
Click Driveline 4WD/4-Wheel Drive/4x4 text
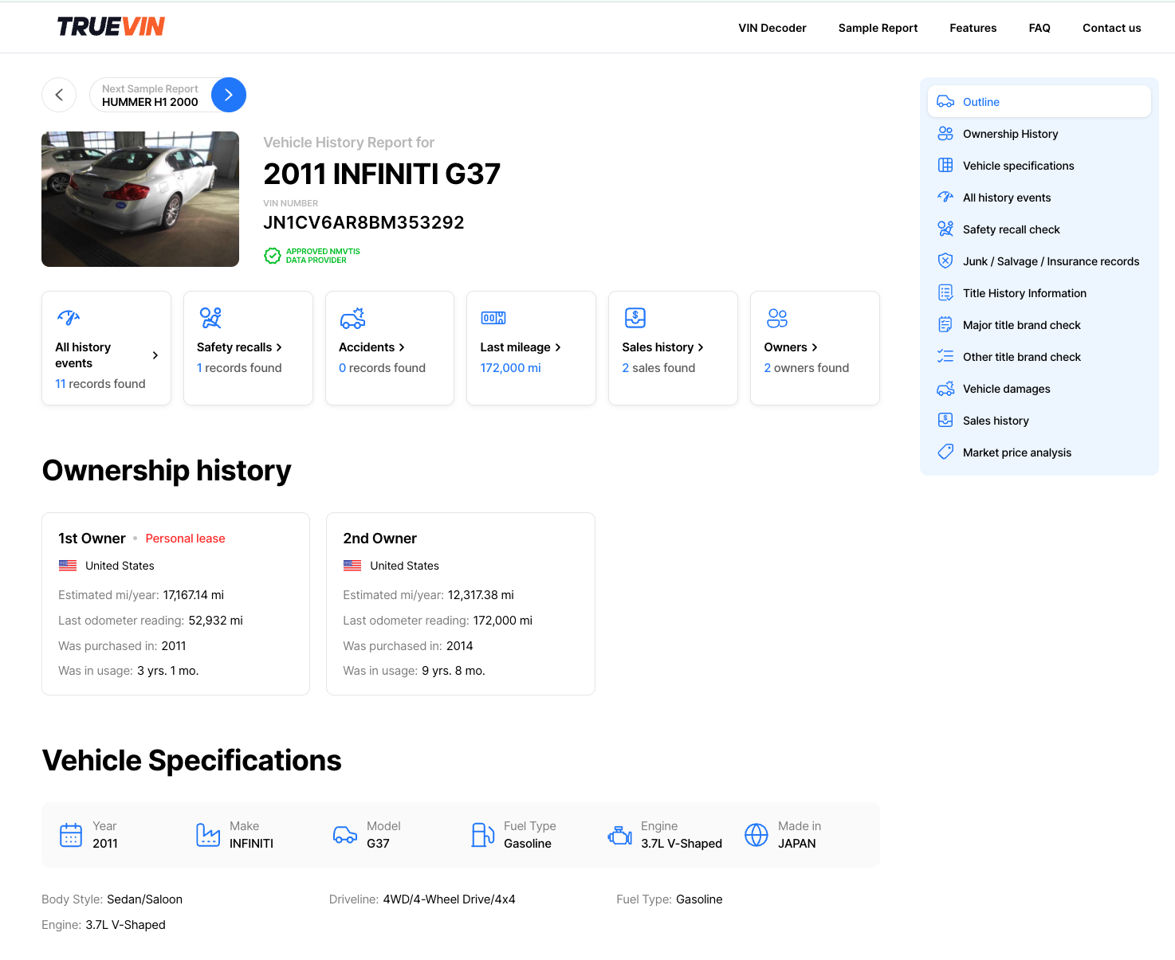(x=422, y=899)
